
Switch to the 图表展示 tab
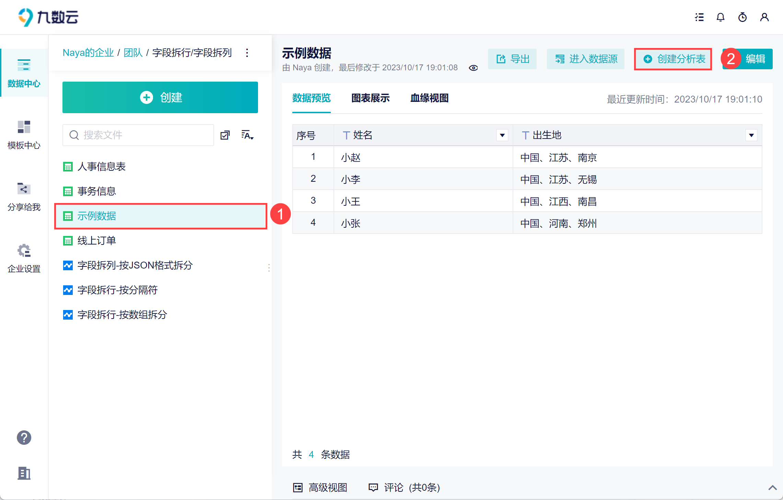pos(371,98)
